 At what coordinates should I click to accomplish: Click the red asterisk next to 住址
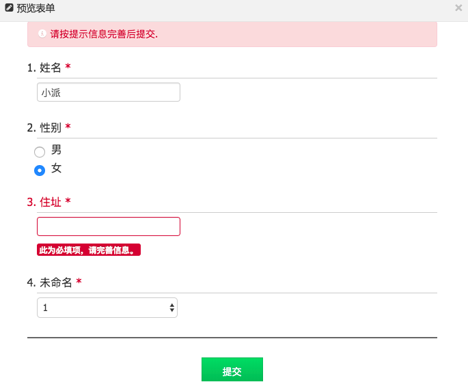pos(68,202)
